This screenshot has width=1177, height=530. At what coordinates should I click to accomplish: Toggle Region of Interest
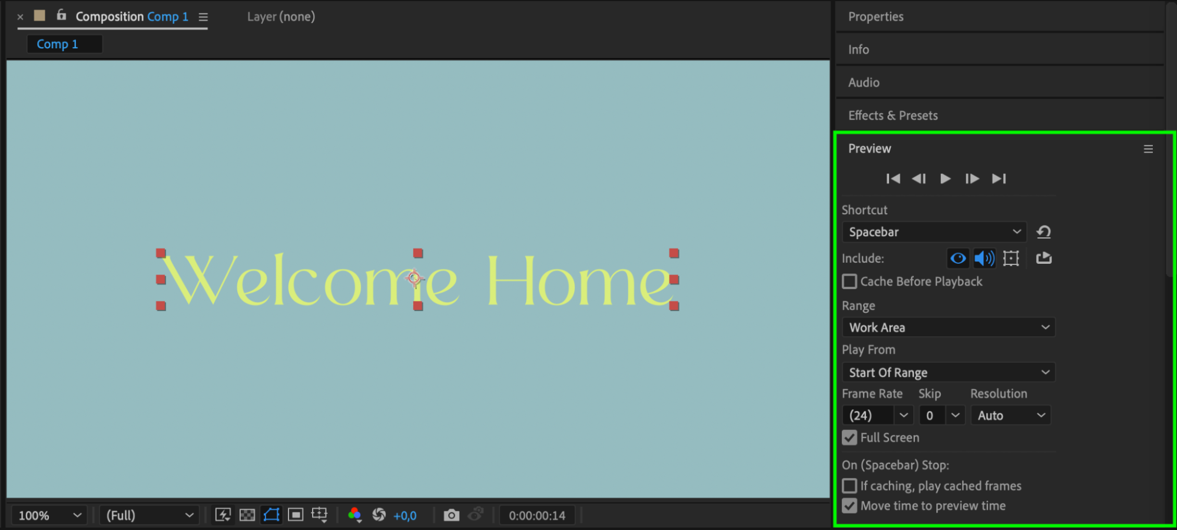click(296, 515)
